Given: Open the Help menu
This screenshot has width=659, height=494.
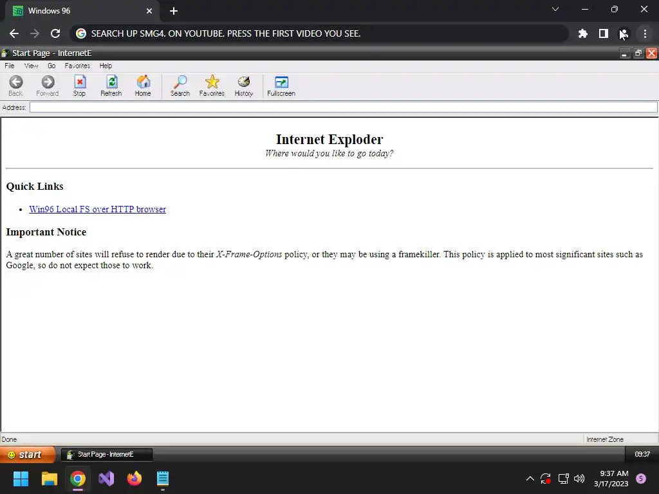Looking at the screenshot, I should coord(106,66).
